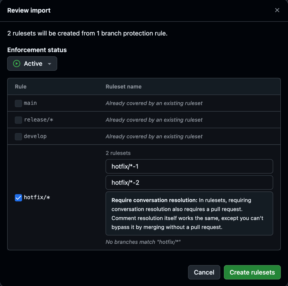Click 'Already covered' text in release/* row
Screen dimensions: 288x286
point(154,120)
